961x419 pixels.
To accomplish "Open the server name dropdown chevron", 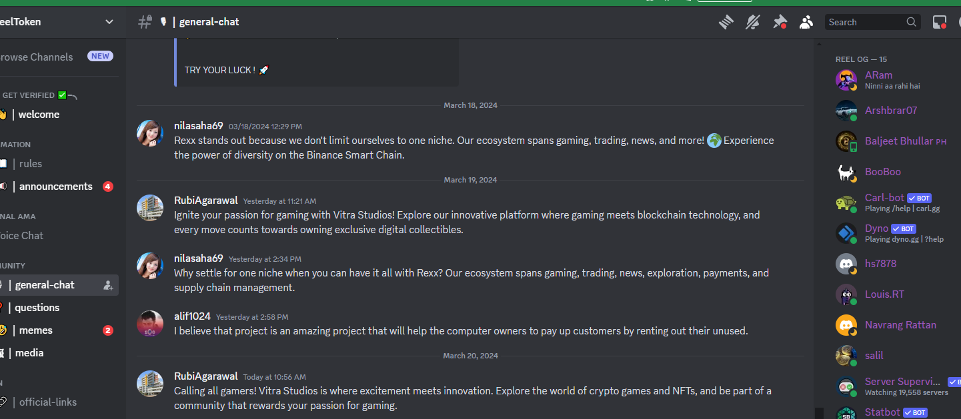I will 109,22.
